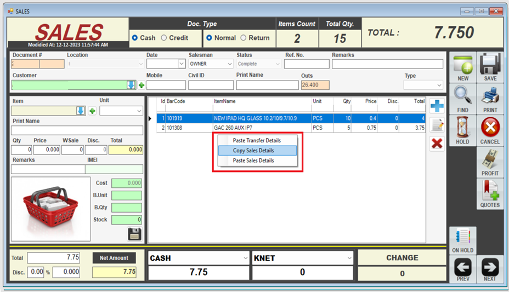Select the Cash document type
The width and height of the screenshot is (509, 292).
click(144, 38)
